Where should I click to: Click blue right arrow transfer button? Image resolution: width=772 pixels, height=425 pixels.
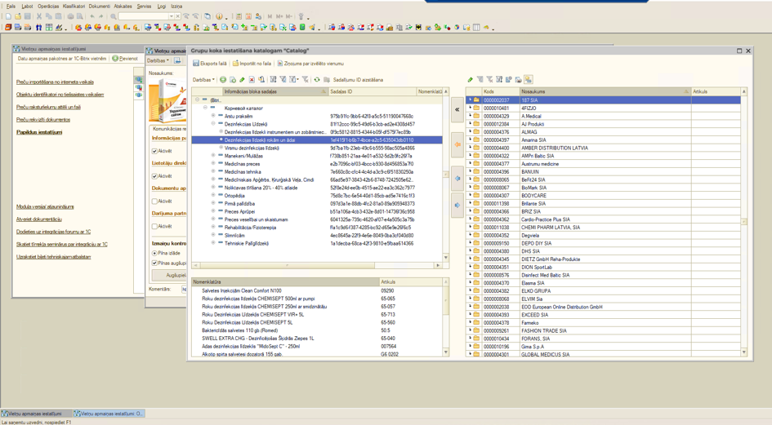(457, 205)
